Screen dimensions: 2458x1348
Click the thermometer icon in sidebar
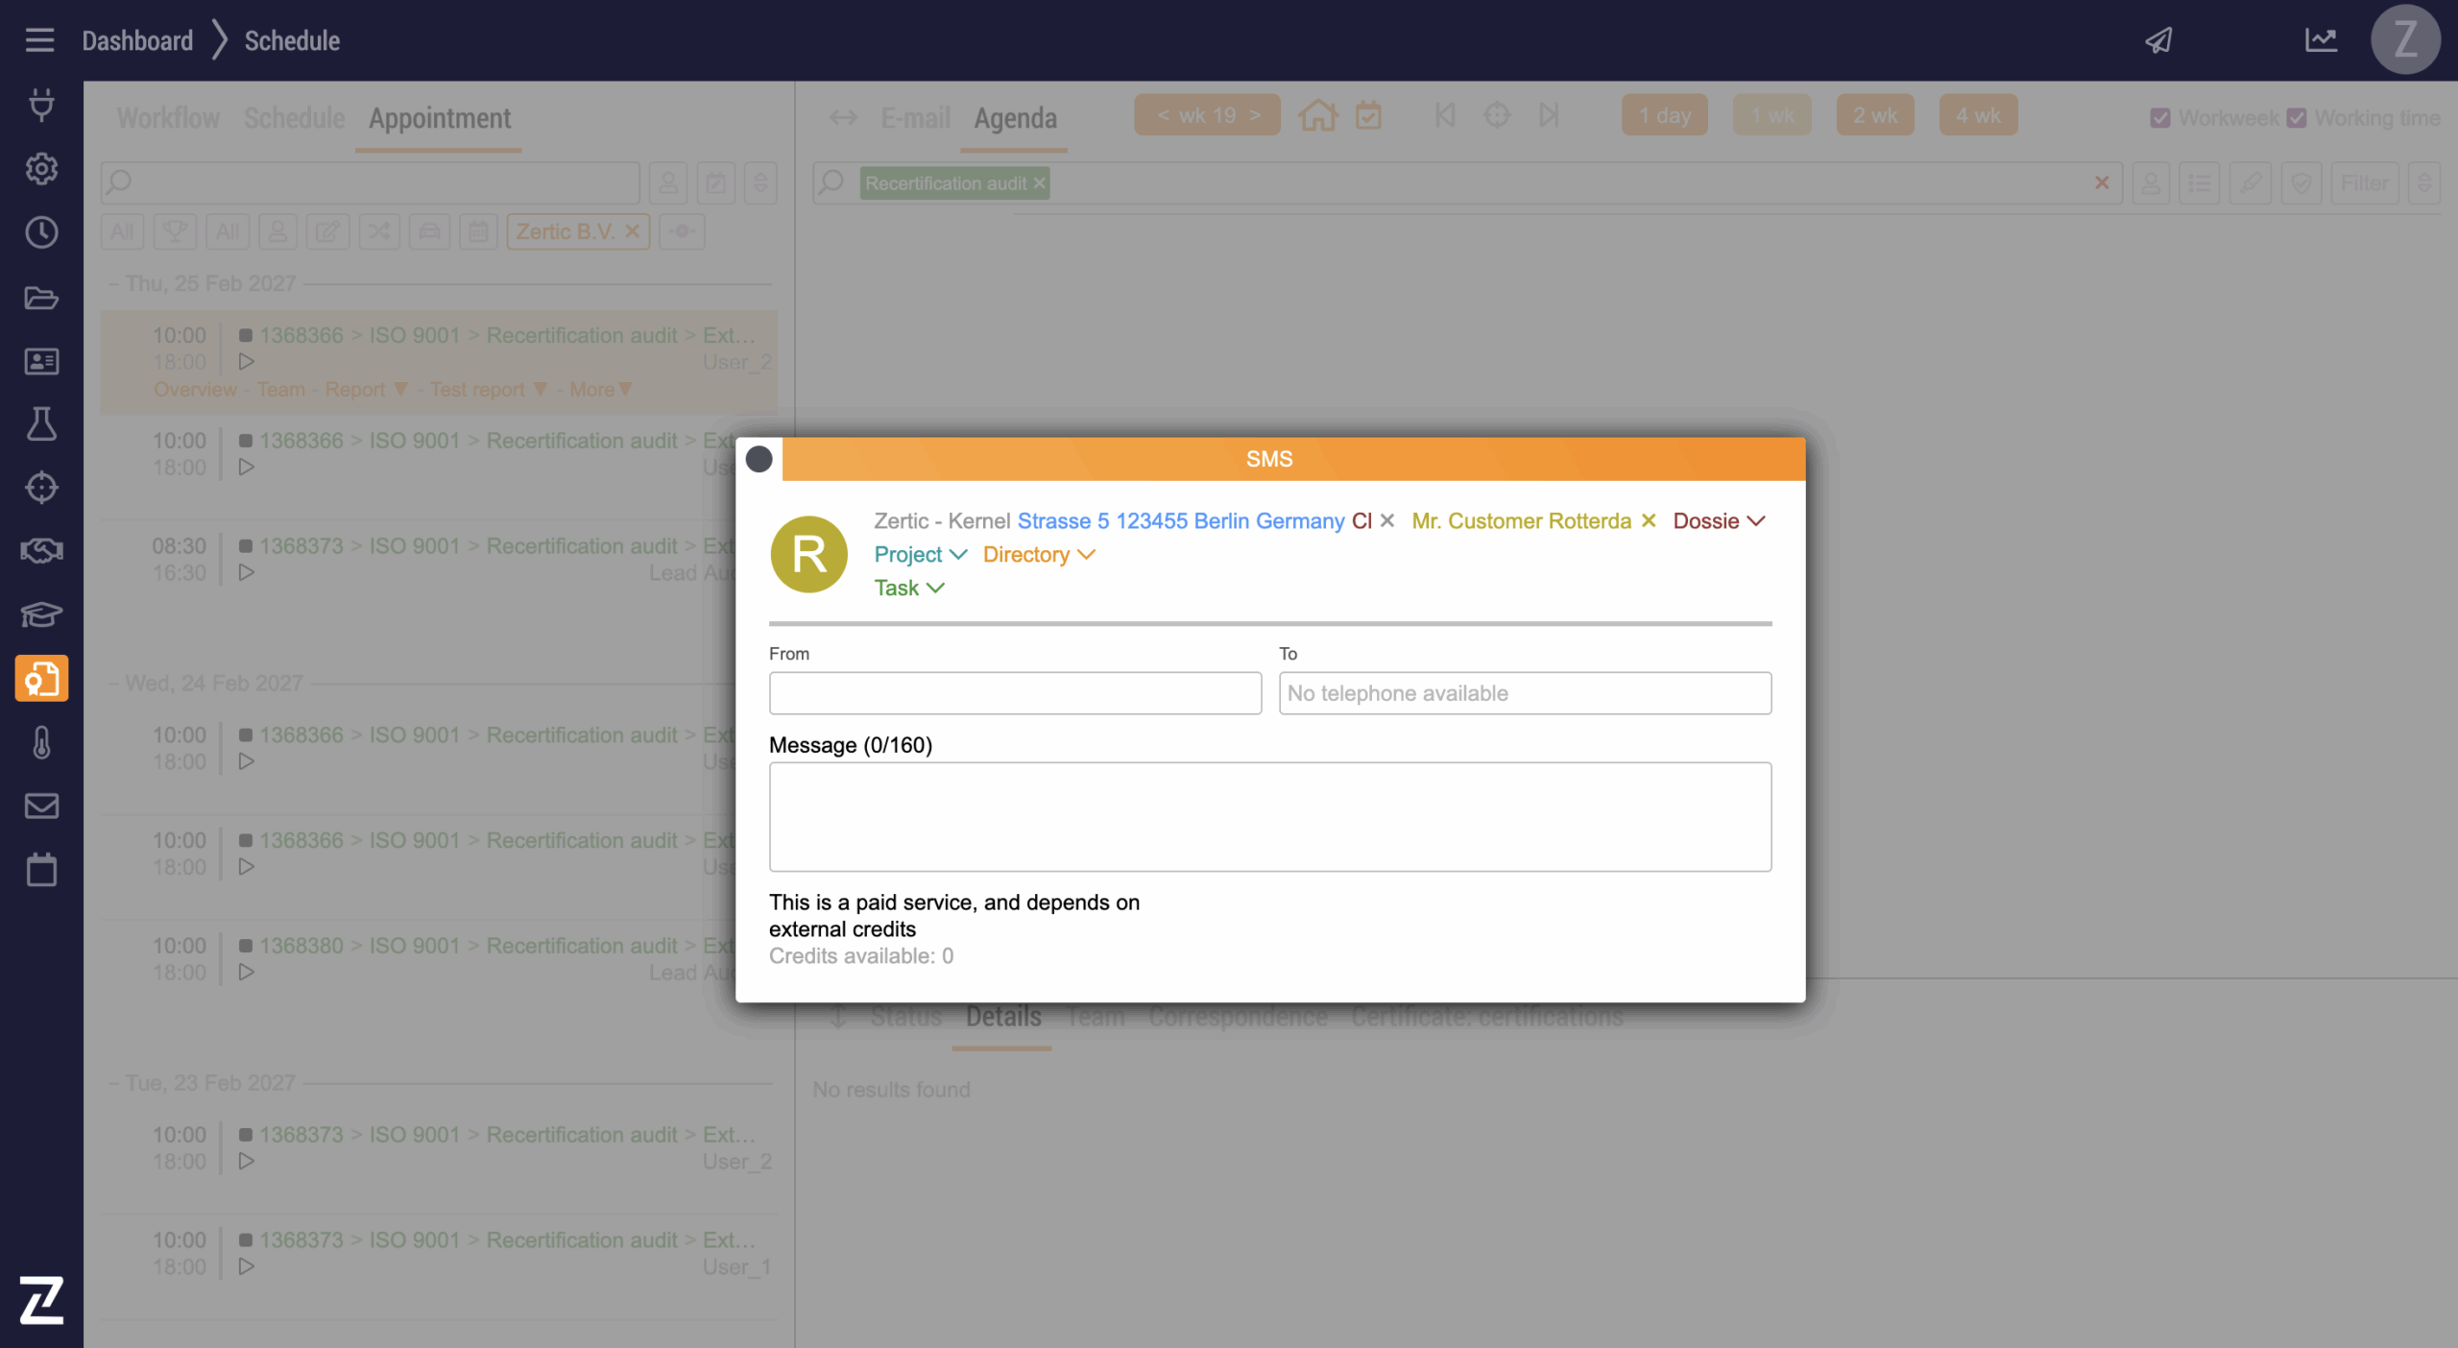(41, 742)
